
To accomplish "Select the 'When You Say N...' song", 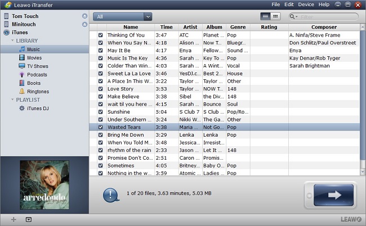I will 130,43.
